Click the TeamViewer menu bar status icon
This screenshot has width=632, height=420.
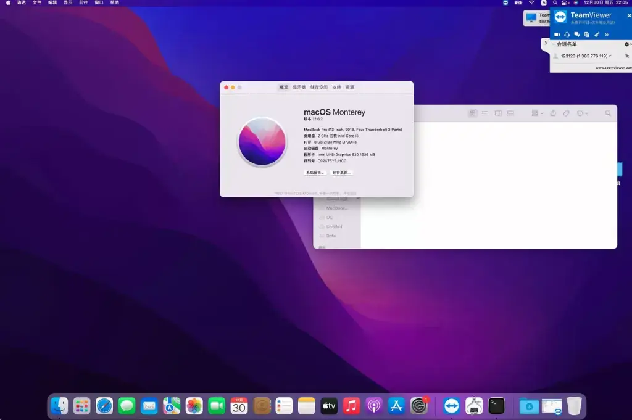505,3
